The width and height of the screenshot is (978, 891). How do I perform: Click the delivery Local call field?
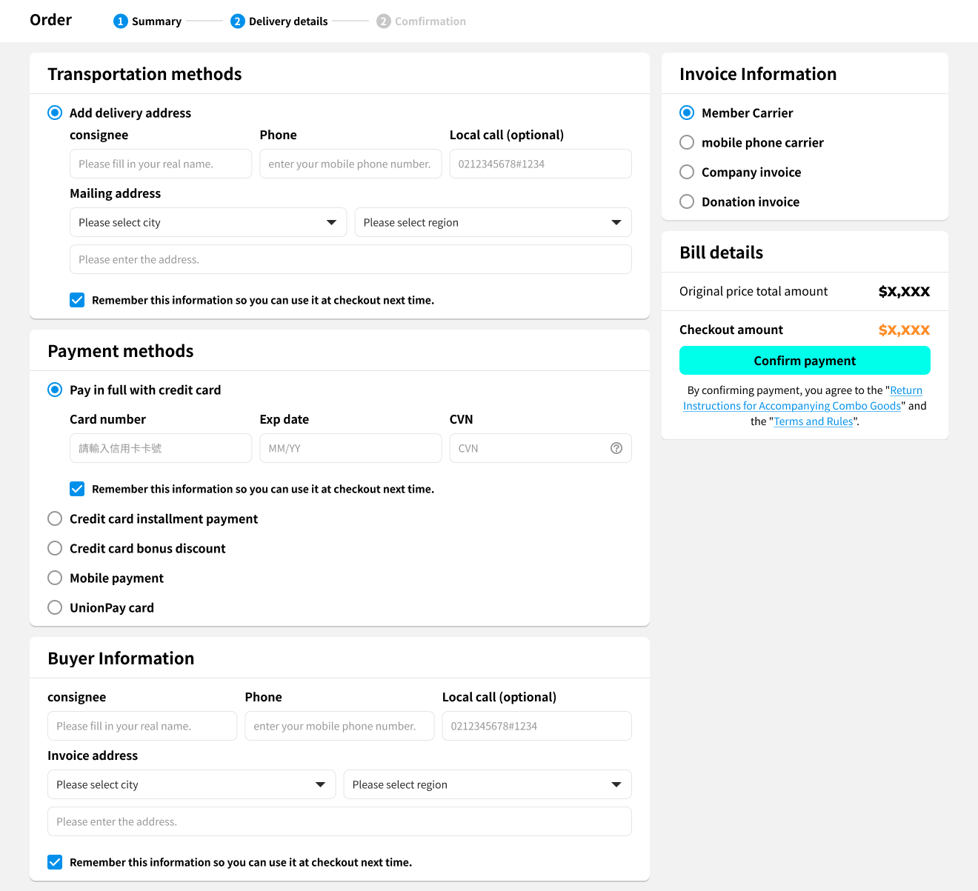[541, 164]
